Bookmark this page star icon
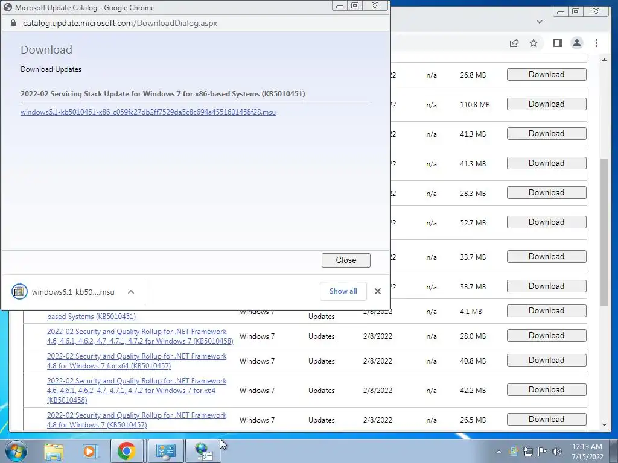618x463 pixels. [534, 43]
